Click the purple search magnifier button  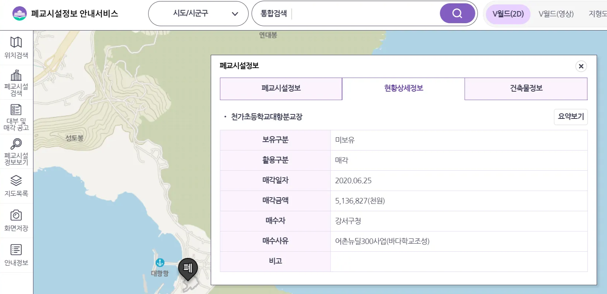pyautogui.click(x=457, y=14)
